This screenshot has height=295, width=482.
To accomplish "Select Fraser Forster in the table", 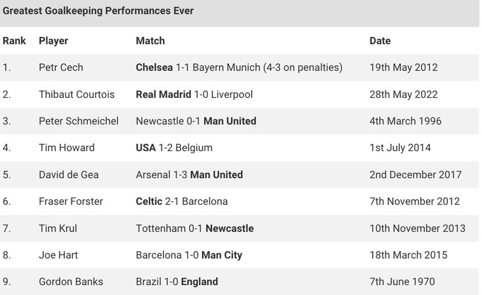I will [x=71, y=201].
